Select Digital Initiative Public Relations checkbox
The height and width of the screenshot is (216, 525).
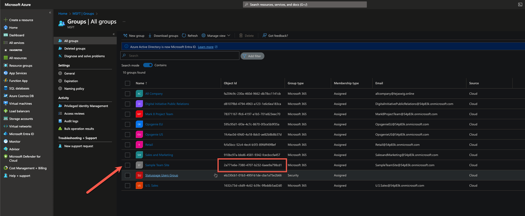(x=127, y=104)
